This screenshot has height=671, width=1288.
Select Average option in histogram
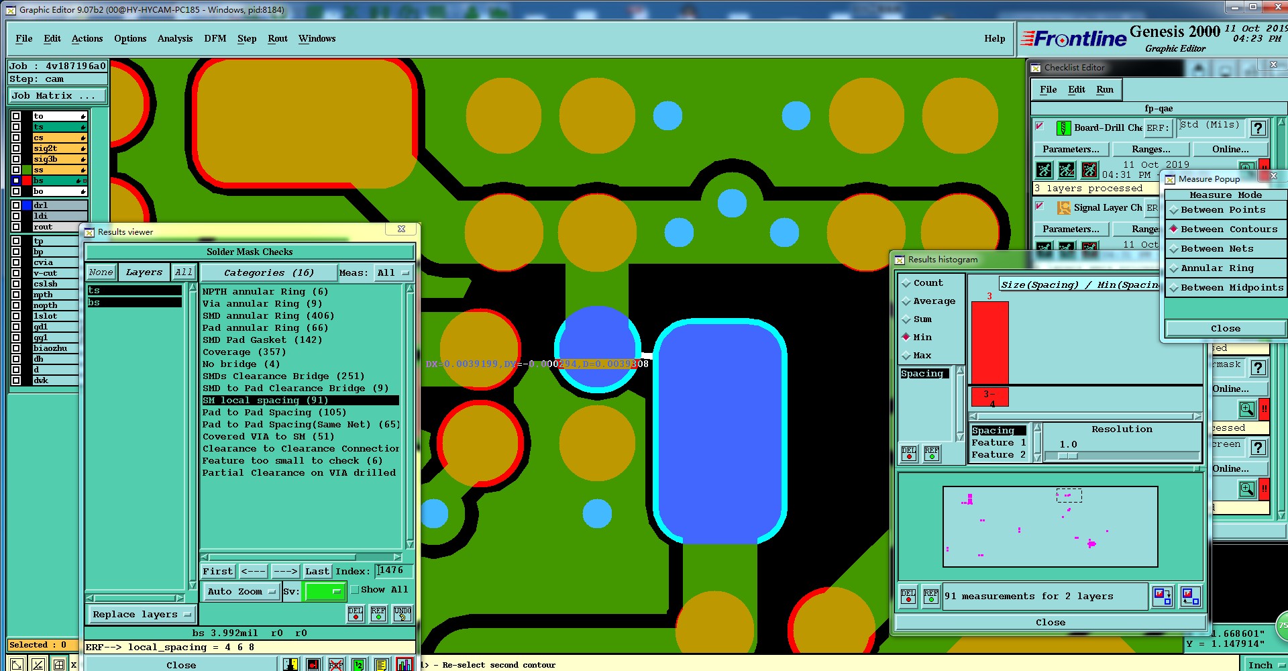pos(928,301)
